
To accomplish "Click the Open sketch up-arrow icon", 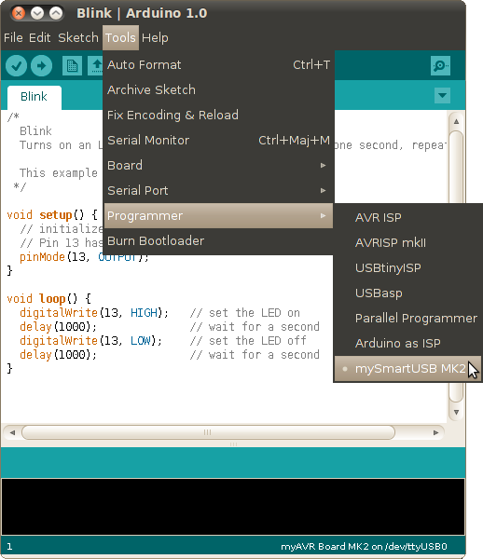I will (x=96, y=65).
